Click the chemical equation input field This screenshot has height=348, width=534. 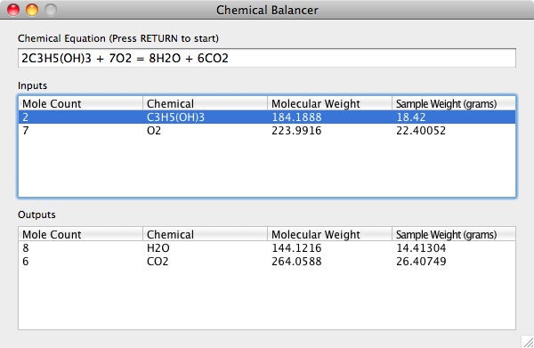(267, 58)
